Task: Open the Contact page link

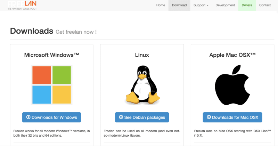Action: [x=265, y=5]
